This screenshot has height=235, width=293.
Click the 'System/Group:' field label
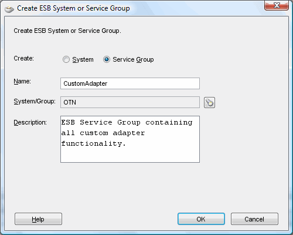tap(35, 102)
